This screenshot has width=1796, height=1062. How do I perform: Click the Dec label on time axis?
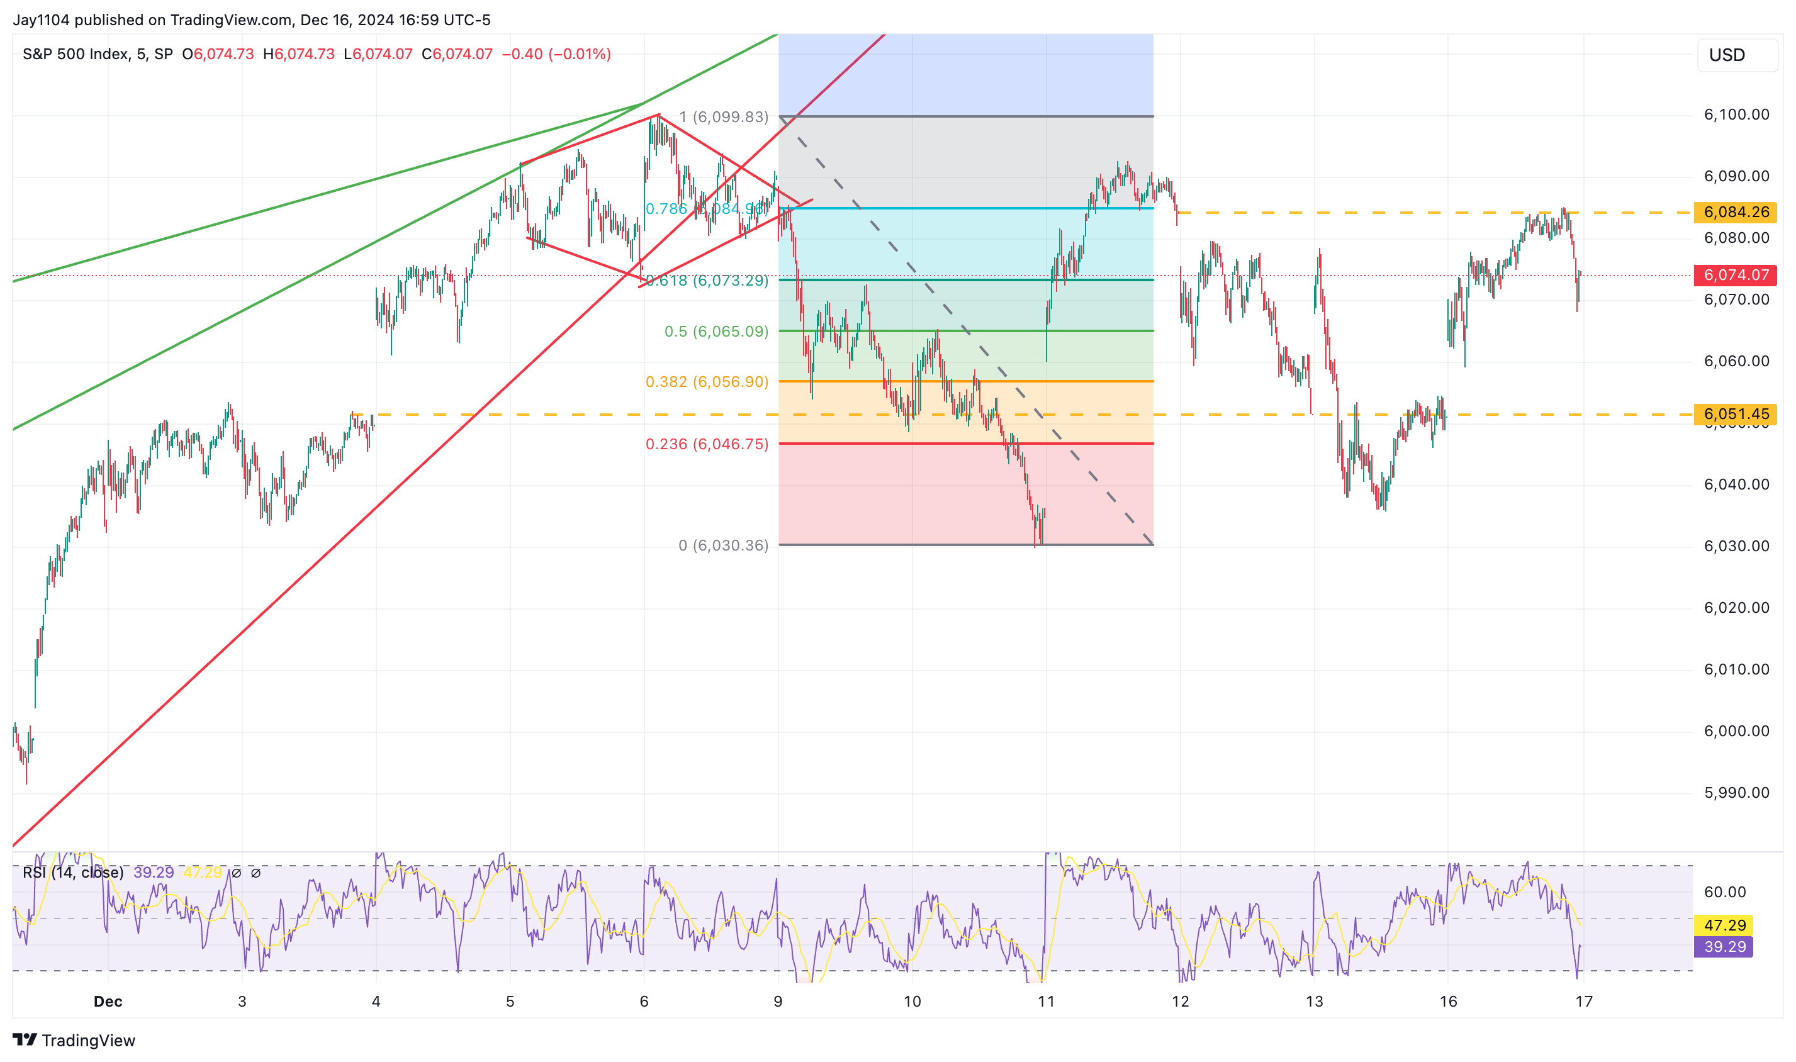coord(108,1001)
